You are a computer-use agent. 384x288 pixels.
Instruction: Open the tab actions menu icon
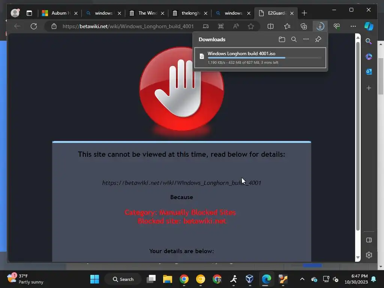(29, 13)
